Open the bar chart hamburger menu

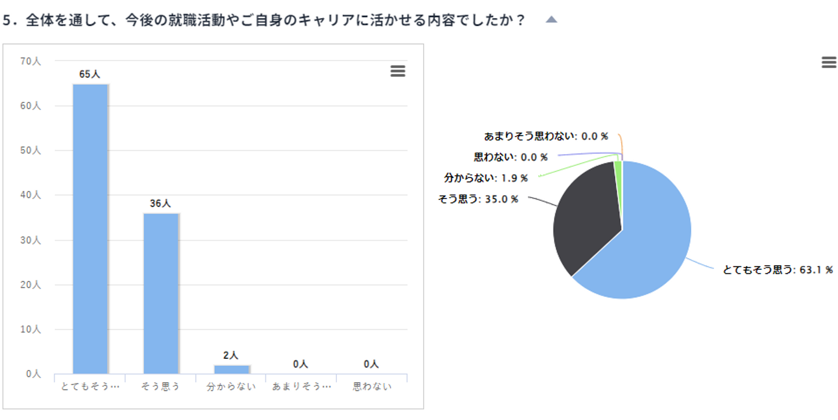pos(397,71)
